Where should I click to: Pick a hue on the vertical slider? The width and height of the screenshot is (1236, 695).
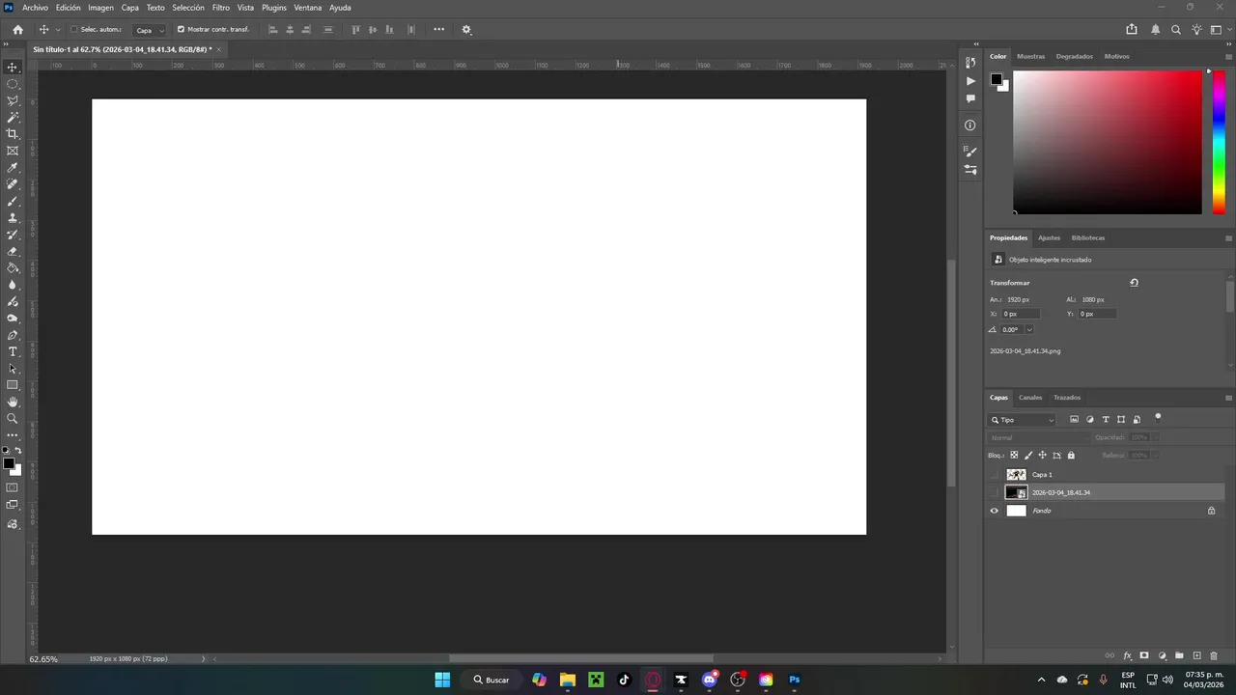(1219, 142)
